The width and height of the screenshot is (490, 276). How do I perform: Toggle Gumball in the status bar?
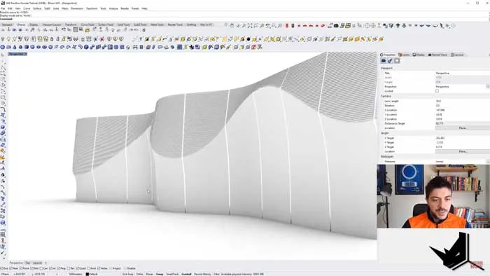(x=186, y=274)
